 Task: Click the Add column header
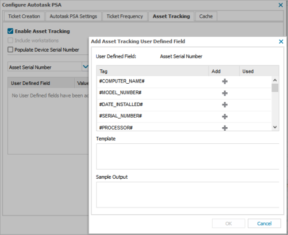click(x=224, y=71)
